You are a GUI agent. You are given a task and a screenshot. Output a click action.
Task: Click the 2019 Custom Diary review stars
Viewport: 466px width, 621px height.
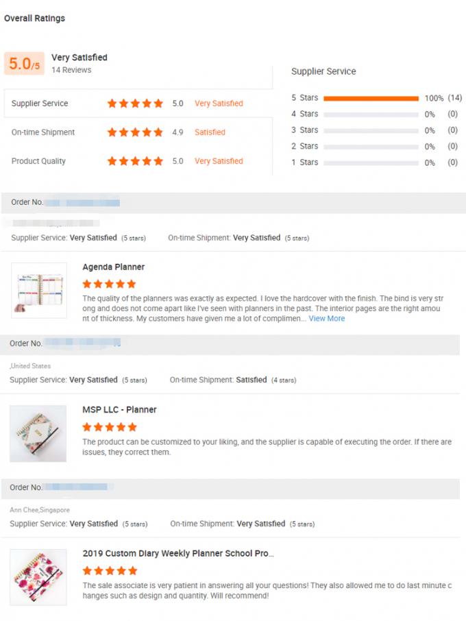click(x=109, y=570)
